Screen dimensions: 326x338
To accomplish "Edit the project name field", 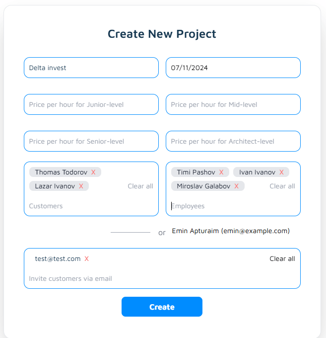I will 91,68.
